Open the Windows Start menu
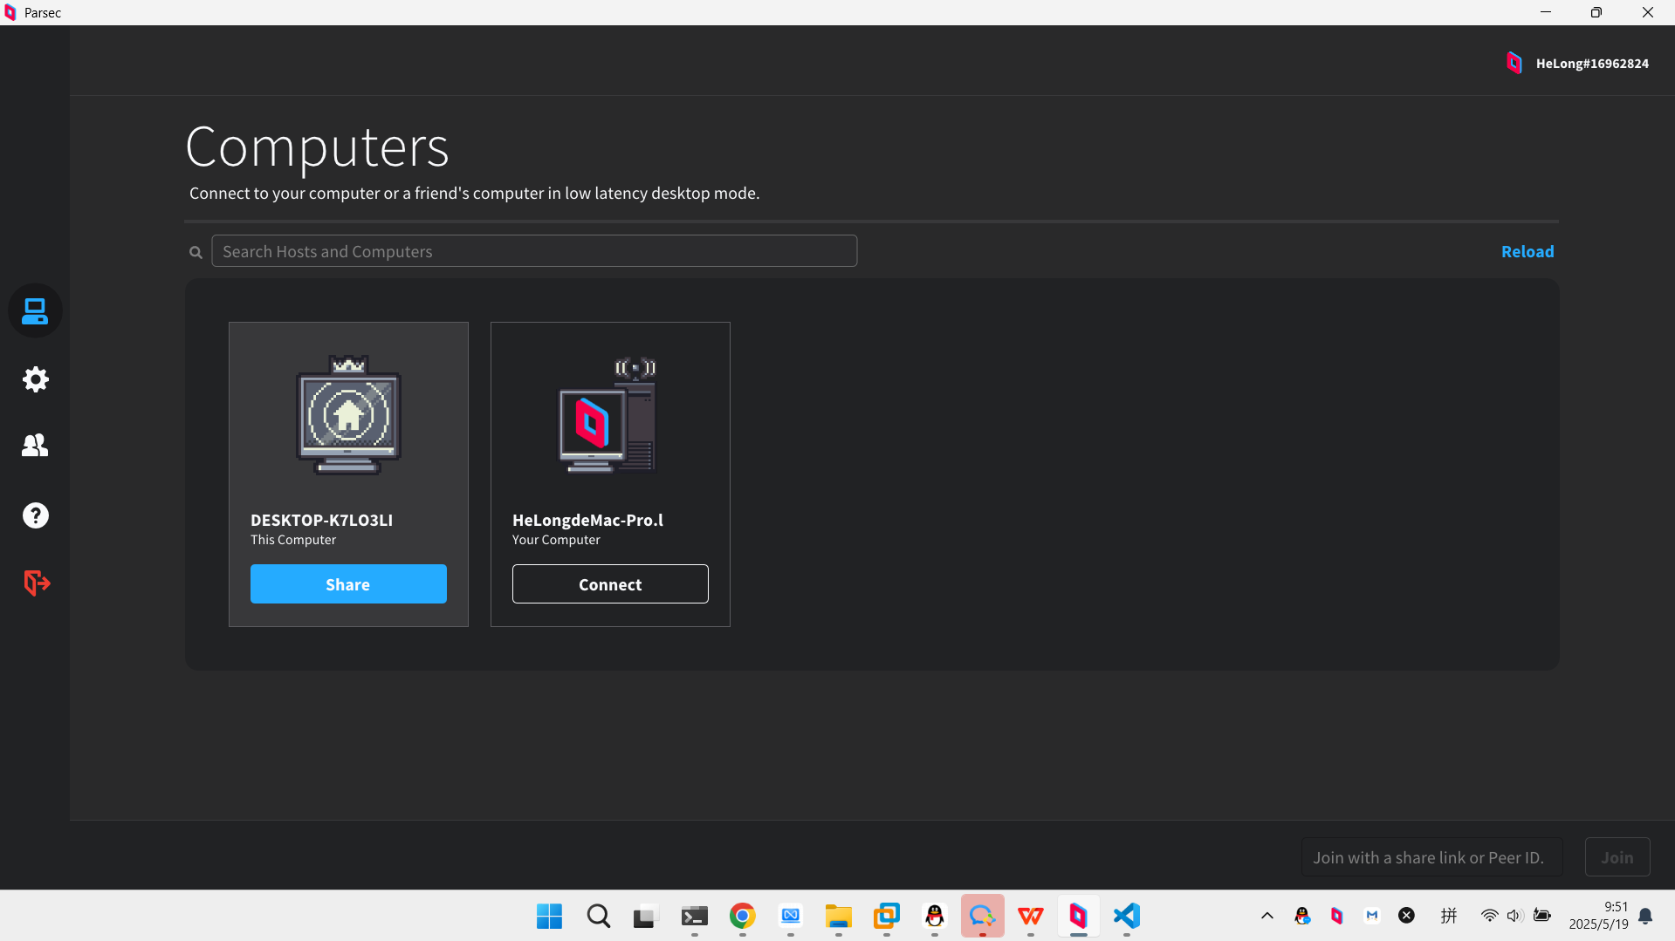 tap(549, 916)
